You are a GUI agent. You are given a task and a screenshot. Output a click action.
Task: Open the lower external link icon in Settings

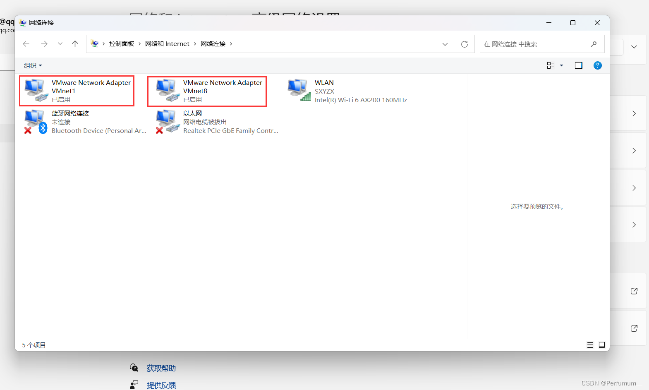coord(634,328)
